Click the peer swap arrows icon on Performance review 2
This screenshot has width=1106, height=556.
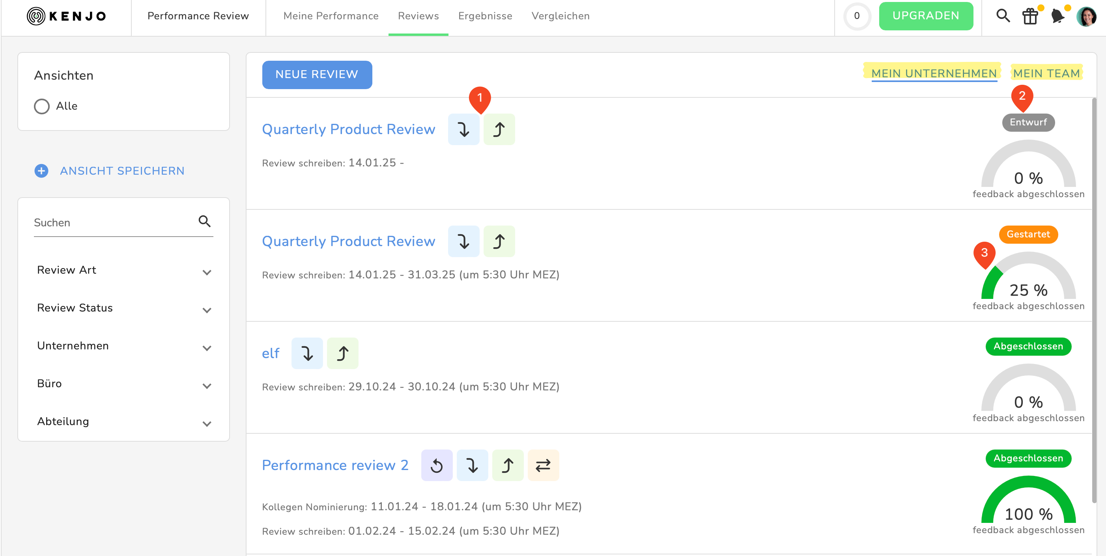[x=543, y=465]
